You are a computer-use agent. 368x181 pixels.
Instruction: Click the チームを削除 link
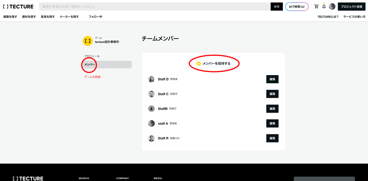[92, 77]
